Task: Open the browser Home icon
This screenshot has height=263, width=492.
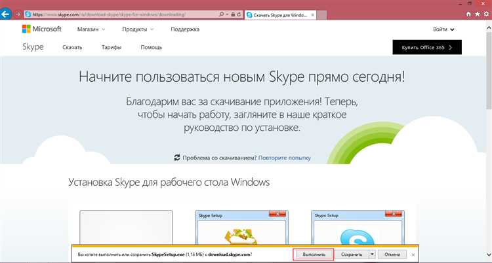Action: pyautogui.click(x=469, y=14)
